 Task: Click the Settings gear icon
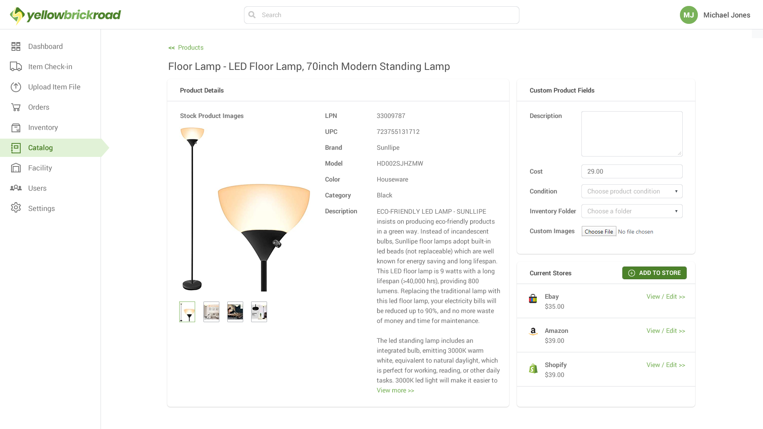tap(16, 208)
